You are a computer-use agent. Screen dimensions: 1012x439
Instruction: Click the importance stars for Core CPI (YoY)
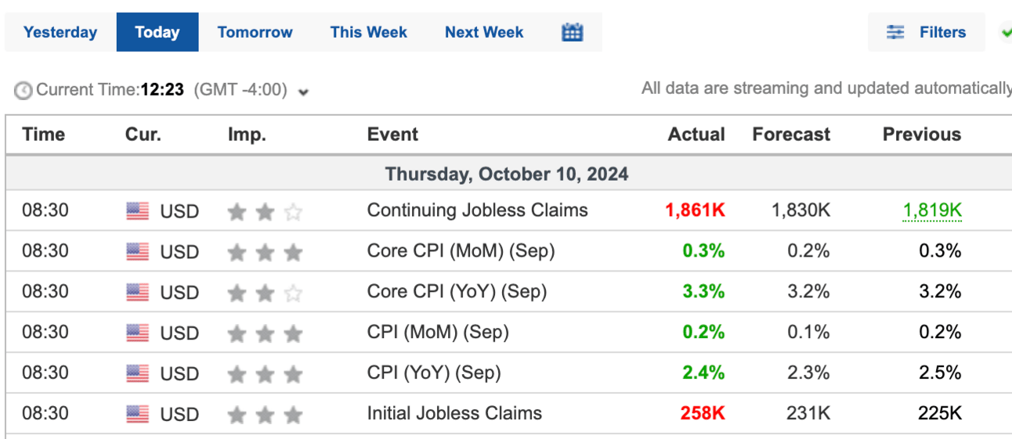(265, 293)
